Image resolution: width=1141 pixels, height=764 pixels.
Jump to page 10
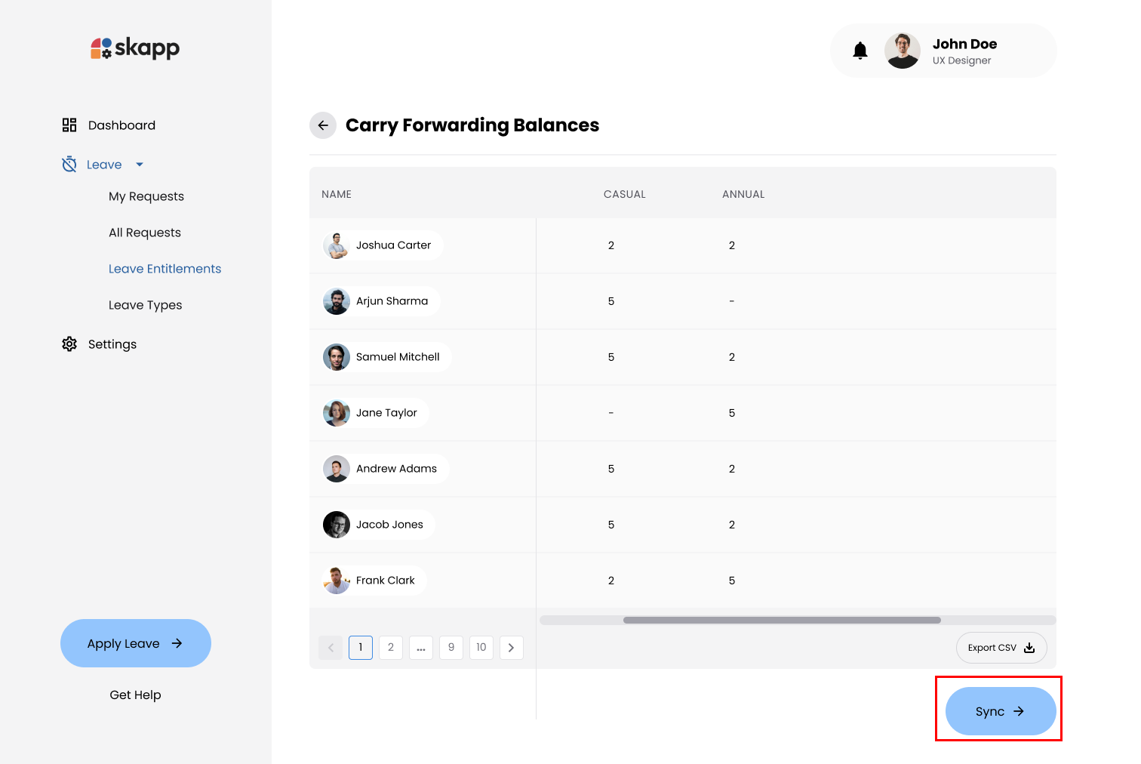click(481, 648)
